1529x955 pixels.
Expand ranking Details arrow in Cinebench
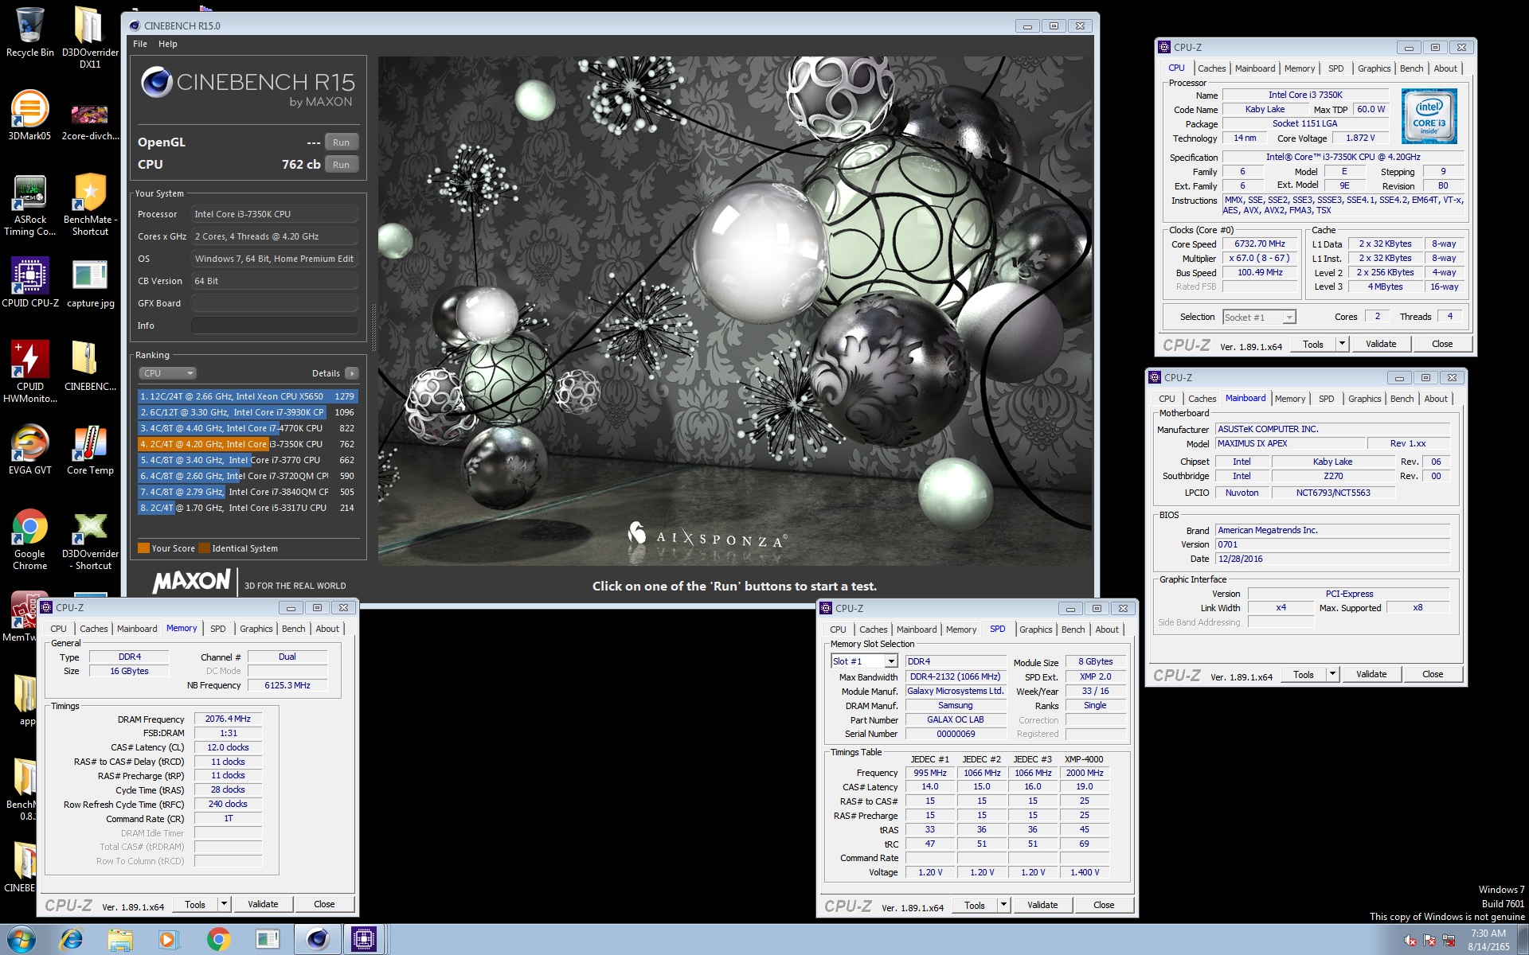[x=352, y=373]
